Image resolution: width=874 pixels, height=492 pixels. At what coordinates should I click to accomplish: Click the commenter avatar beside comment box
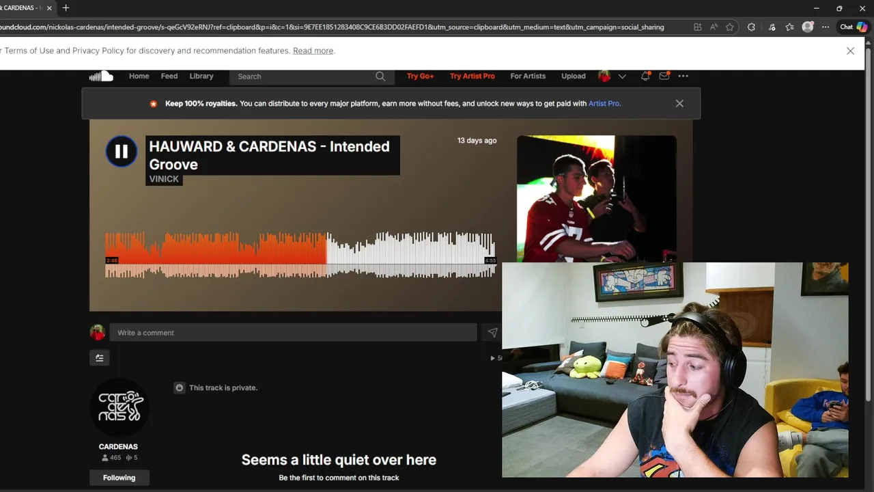click(98, 333)
